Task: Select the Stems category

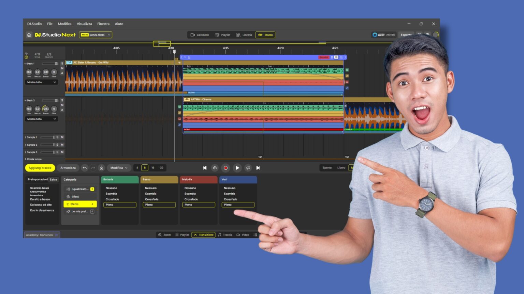Action: pos(80,204)
